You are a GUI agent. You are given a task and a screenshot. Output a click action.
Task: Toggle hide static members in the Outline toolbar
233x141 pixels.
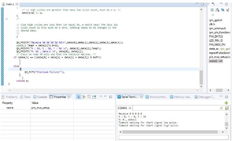(228, 10)
